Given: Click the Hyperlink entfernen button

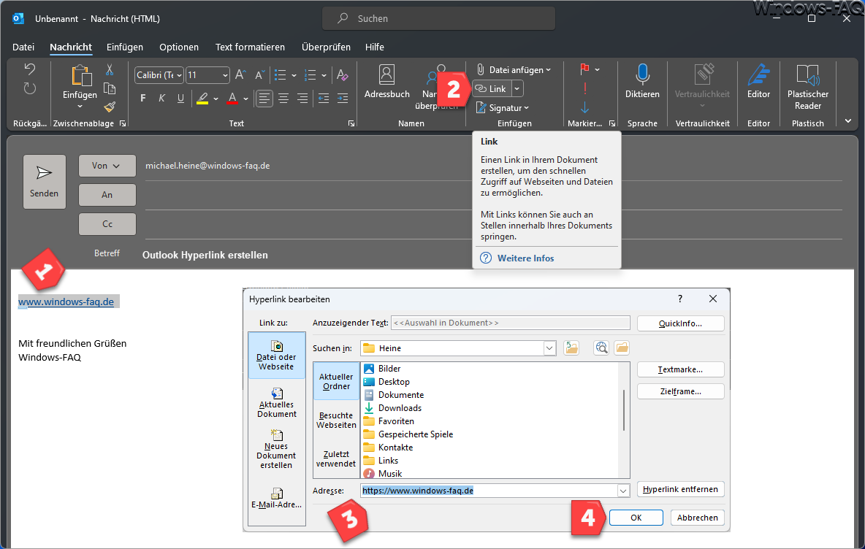Looking at the screenshot, I should [680, 489].
